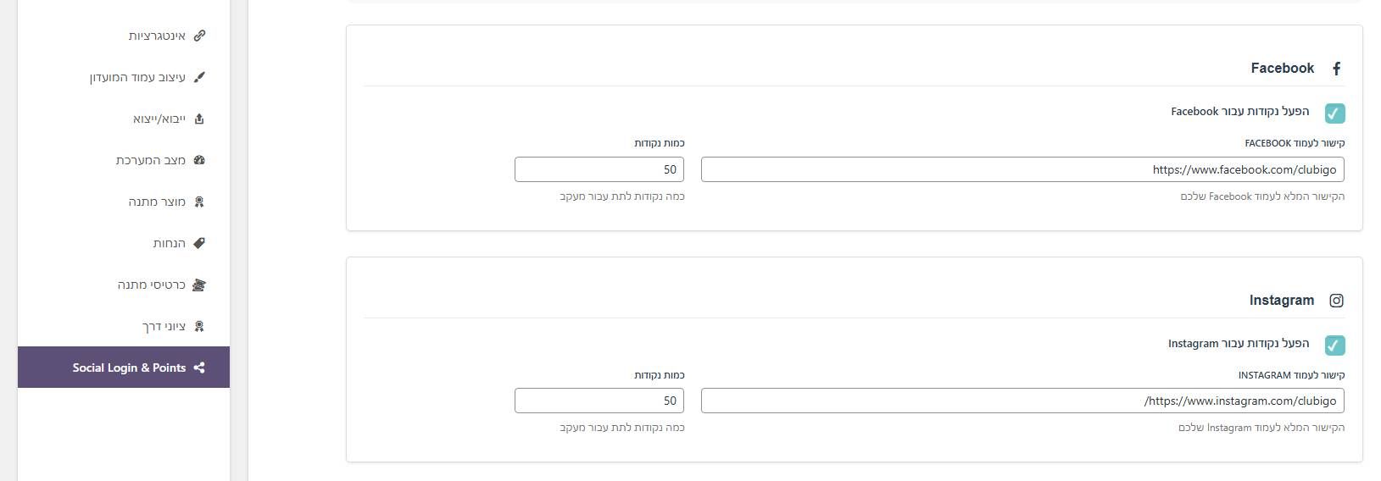Go to the הנחות section
Image resolution: width=1381 pixels, height=481 pixels.
tap(169, 243)
